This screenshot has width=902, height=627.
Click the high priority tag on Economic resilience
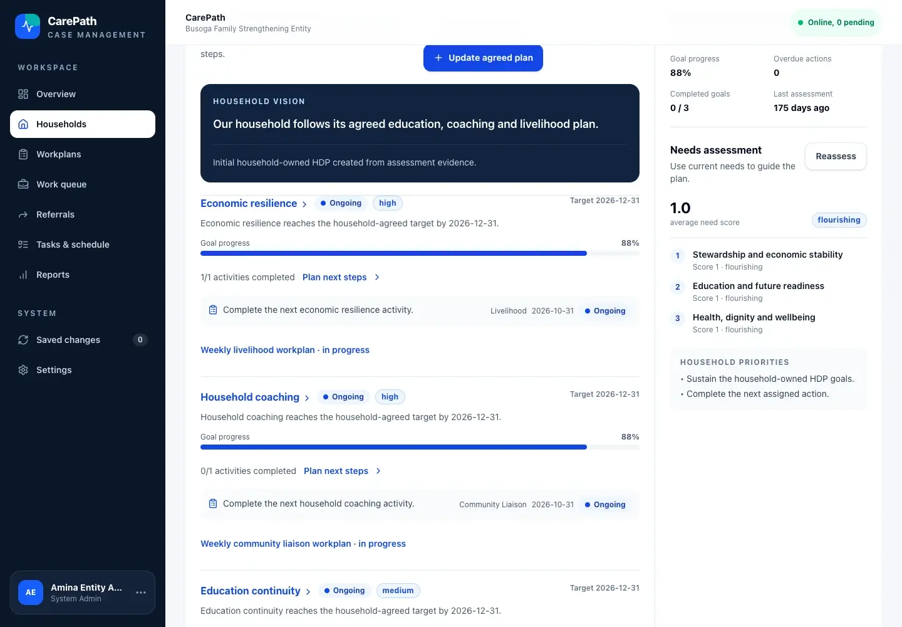click(x=388, y=203)
